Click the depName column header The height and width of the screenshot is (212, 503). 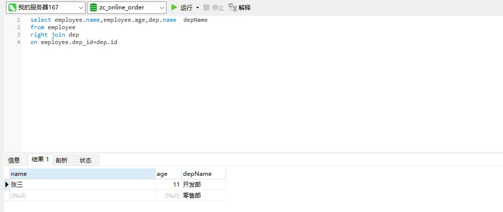pyautogui.click(x=203, y=174)
